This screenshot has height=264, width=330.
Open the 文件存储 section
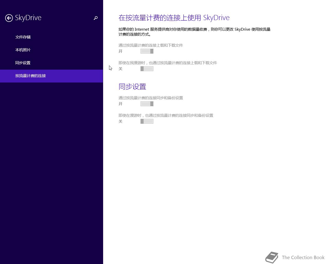[x=51, y=37]
